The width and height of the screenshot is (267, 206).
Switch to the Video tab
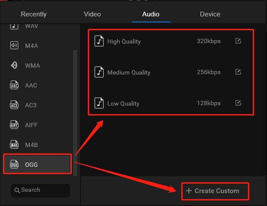[x=92, y=14]
